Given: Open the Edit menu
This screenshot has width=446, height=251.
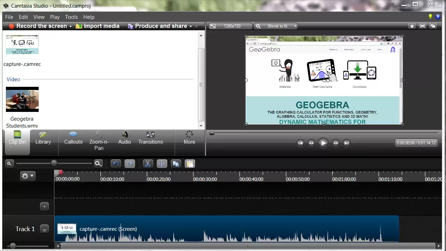Looking at the screenshot, I should pyautogui.click(x=23, y=17).
